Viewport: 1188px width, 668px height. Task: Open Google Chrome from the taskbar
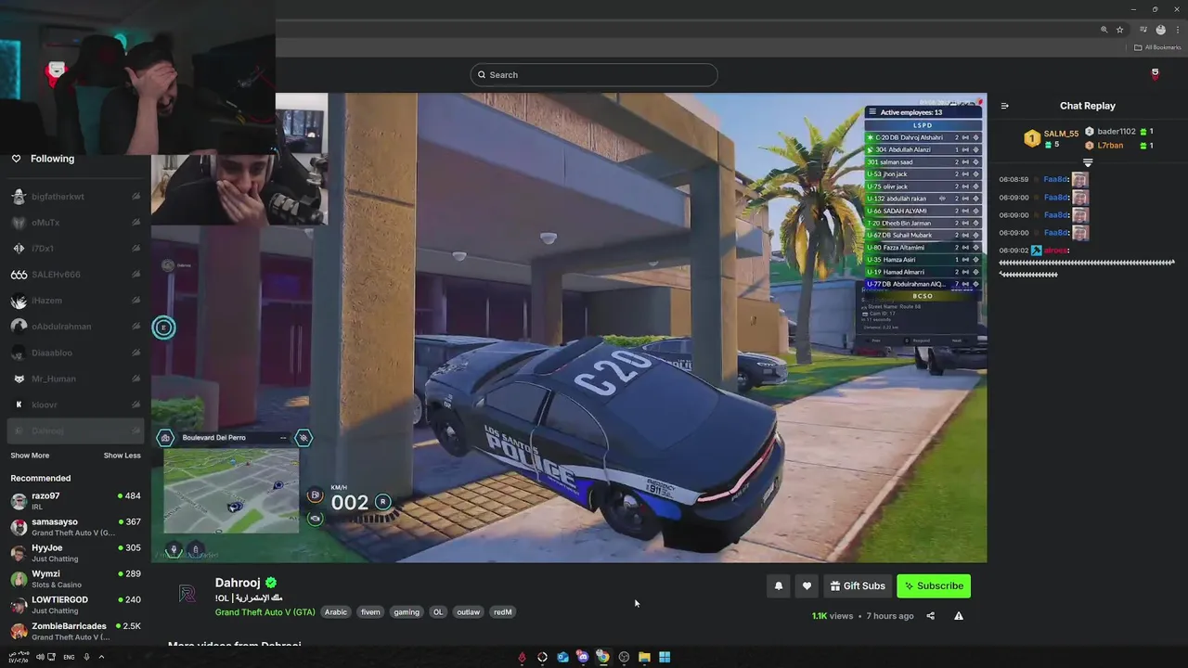(603, 657)
